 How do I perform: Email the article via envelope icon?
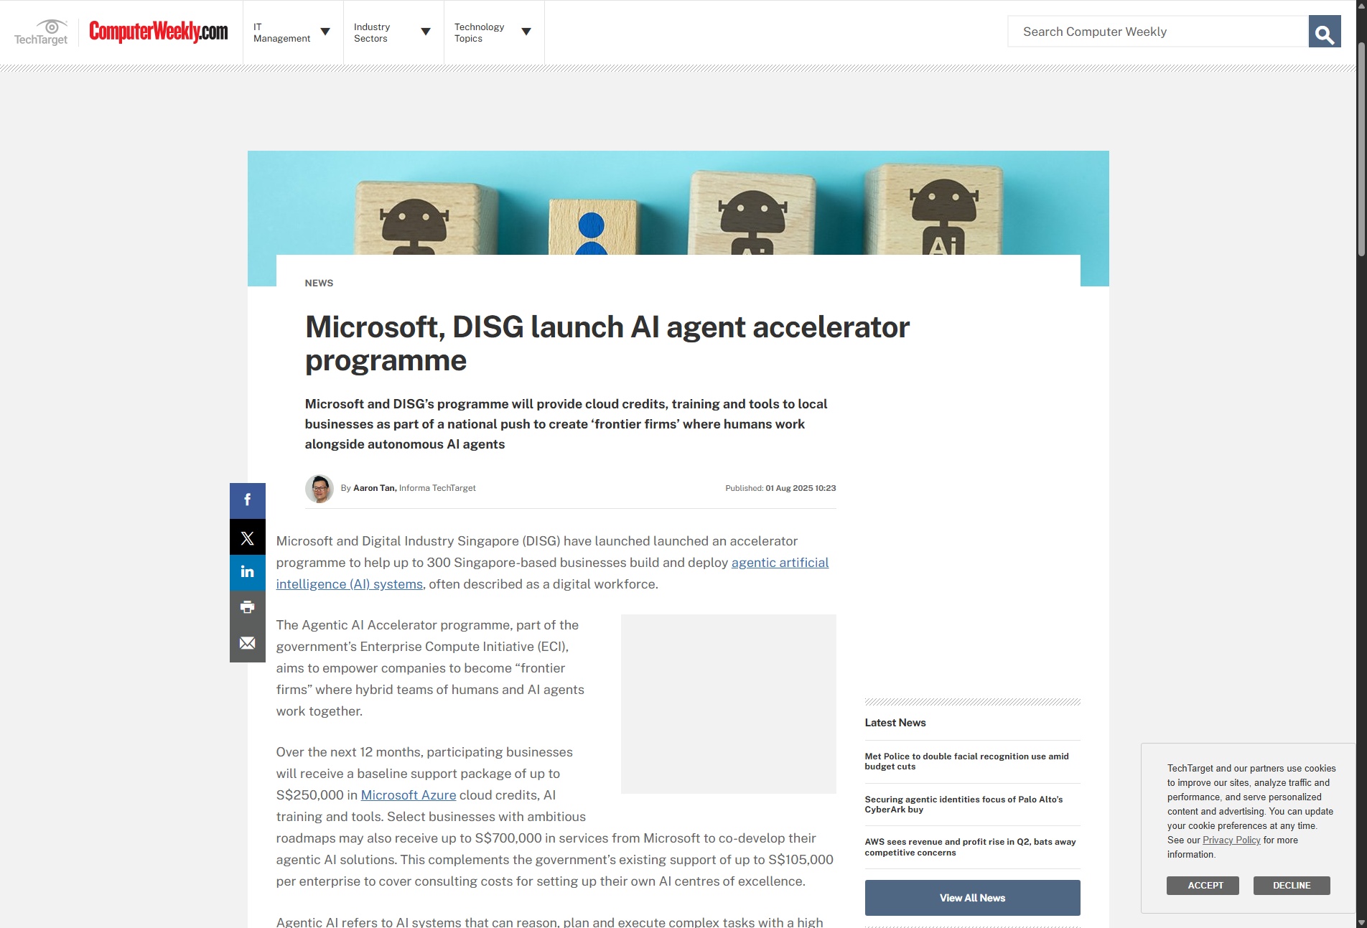point(248,644)
